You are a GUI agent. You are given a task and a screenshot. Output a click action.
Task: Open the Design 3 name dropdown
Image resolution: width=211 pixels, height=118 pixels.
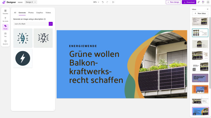[31, 2]
